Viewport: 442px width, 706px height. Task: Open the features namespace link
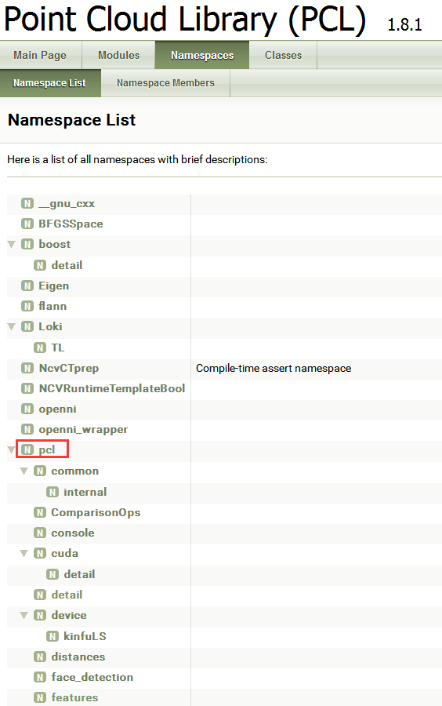click(74, 697)
